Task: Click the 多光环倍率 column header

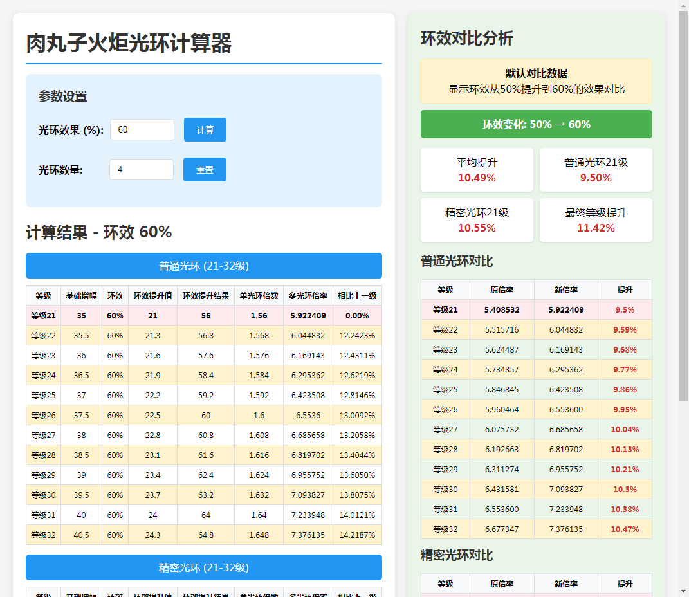Action: [308, 296]
